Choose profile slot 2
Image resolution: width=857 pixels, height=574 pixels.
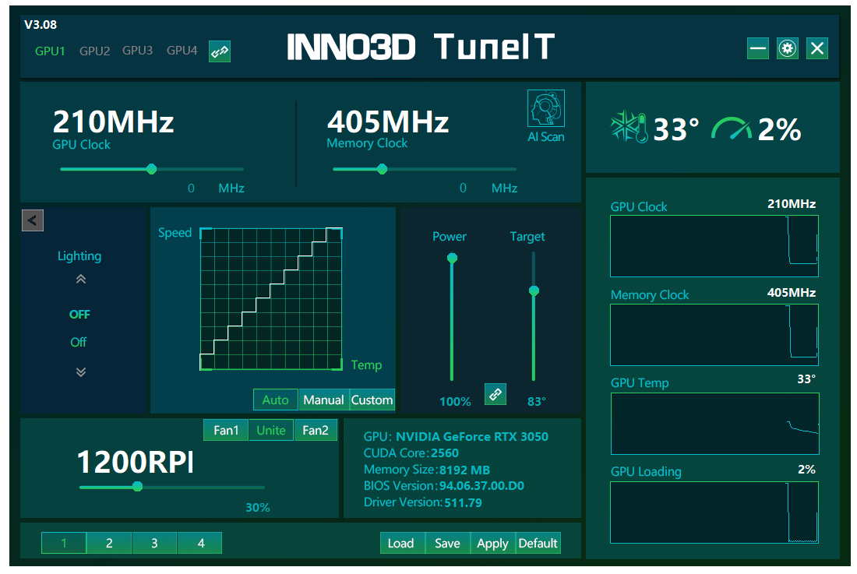click(109, 544)
